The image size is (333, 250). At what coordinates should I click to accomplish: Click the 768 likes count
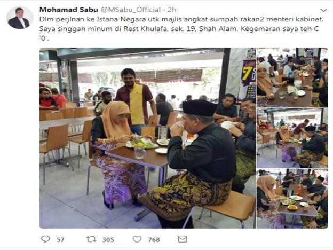(x=154, y=240)
